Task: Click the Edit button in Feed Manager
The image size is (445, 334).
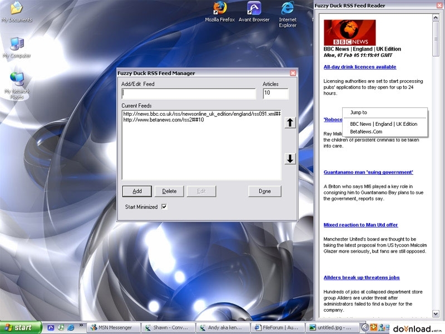Action: click(x=201, y=191)
